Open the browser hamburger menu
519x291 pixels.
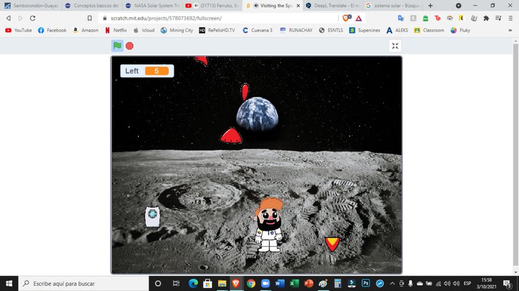(x=510, y=18)
